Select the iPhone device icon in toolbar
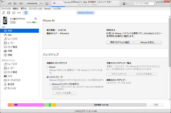 pyautogui.click(x=26, y=13)
